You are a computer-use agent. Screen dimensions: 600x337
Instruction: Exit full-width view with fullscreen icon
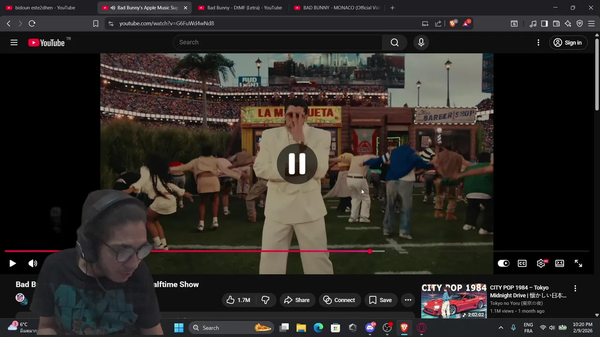click(578, 264)
